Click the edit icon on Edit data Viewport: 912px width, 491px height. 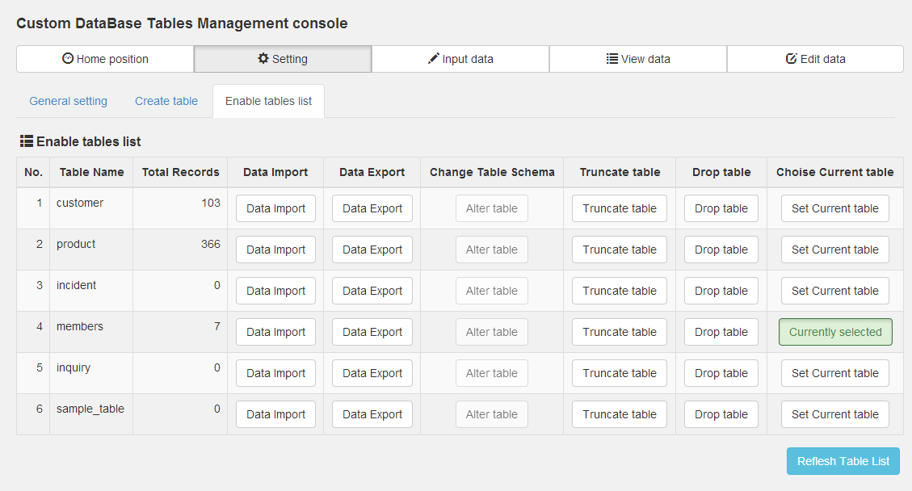[x=792, y=59]
